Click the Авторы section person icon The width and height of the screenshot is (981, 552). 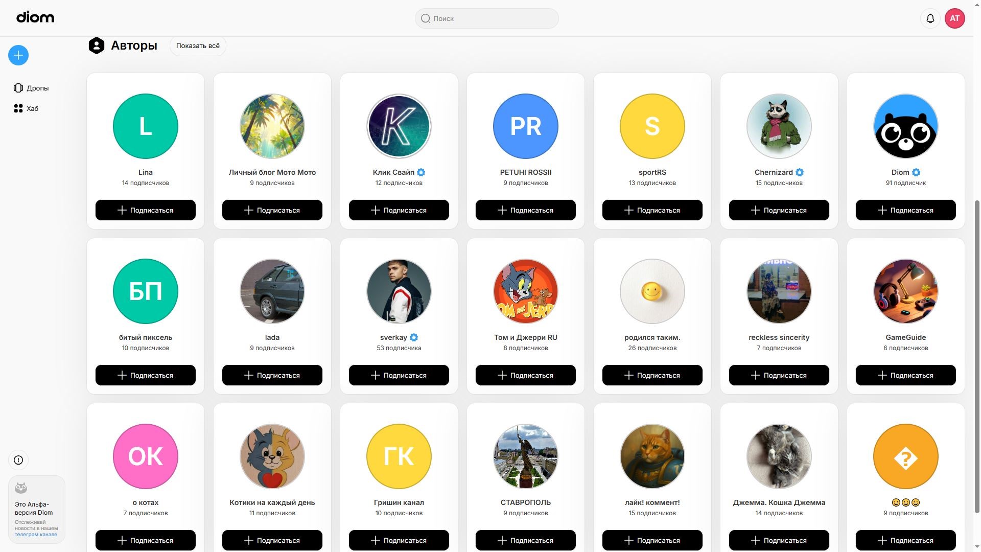[96, 45]
